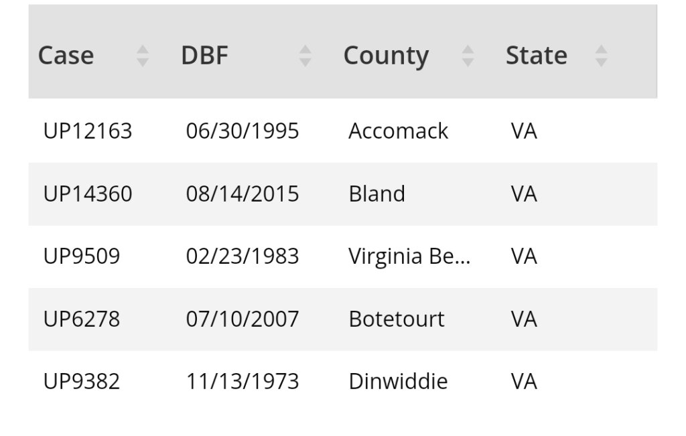Select the Case column header label

click(66, 56)
